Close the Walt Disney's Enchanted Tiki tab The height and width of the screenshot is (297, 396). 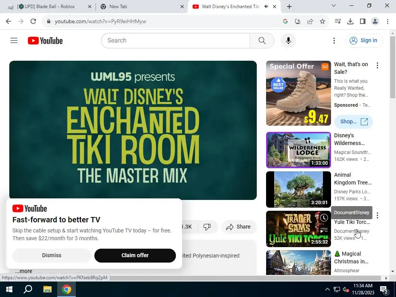pos(275,7)
